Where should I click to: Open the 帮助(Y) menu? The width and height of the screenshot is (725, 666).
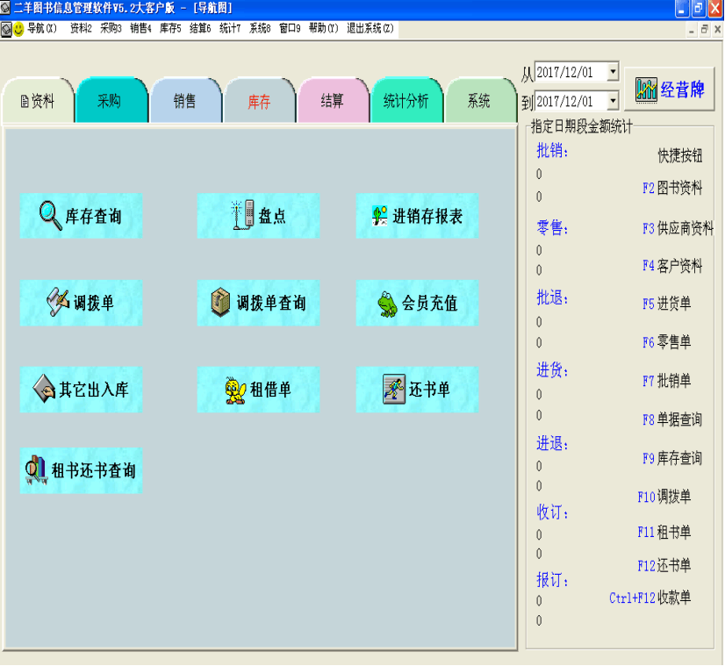tap(323, 29)
